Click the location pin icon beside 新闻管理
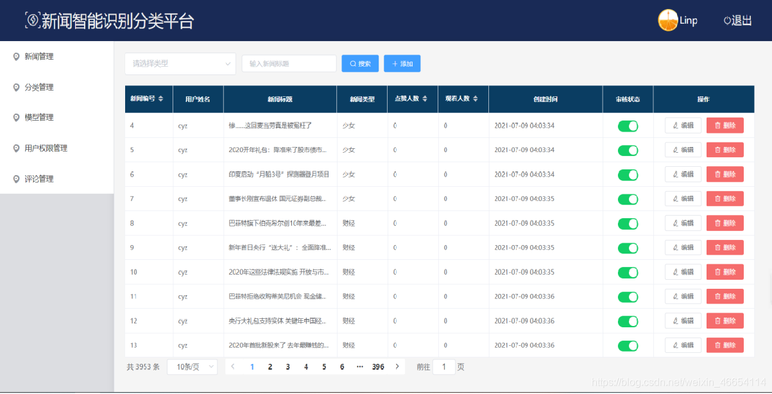This screenshot has width=772, height=394. pos(16,56)
